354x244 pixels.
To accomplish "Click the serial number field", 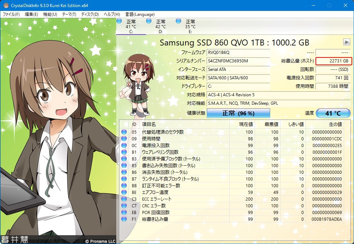I will pyautogui.click(x=238, y=61).
